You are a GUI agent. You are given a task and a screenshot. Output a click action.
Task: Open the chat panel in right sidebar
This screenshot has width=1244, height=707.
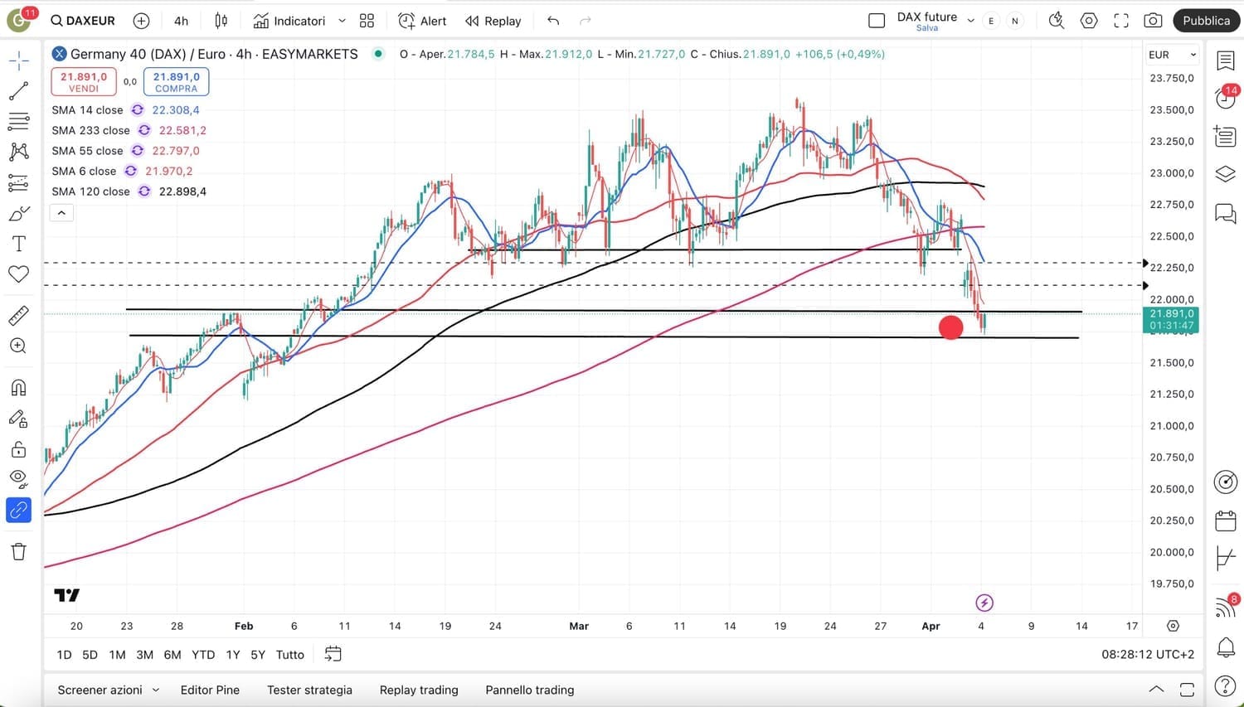click(1226, 213)
